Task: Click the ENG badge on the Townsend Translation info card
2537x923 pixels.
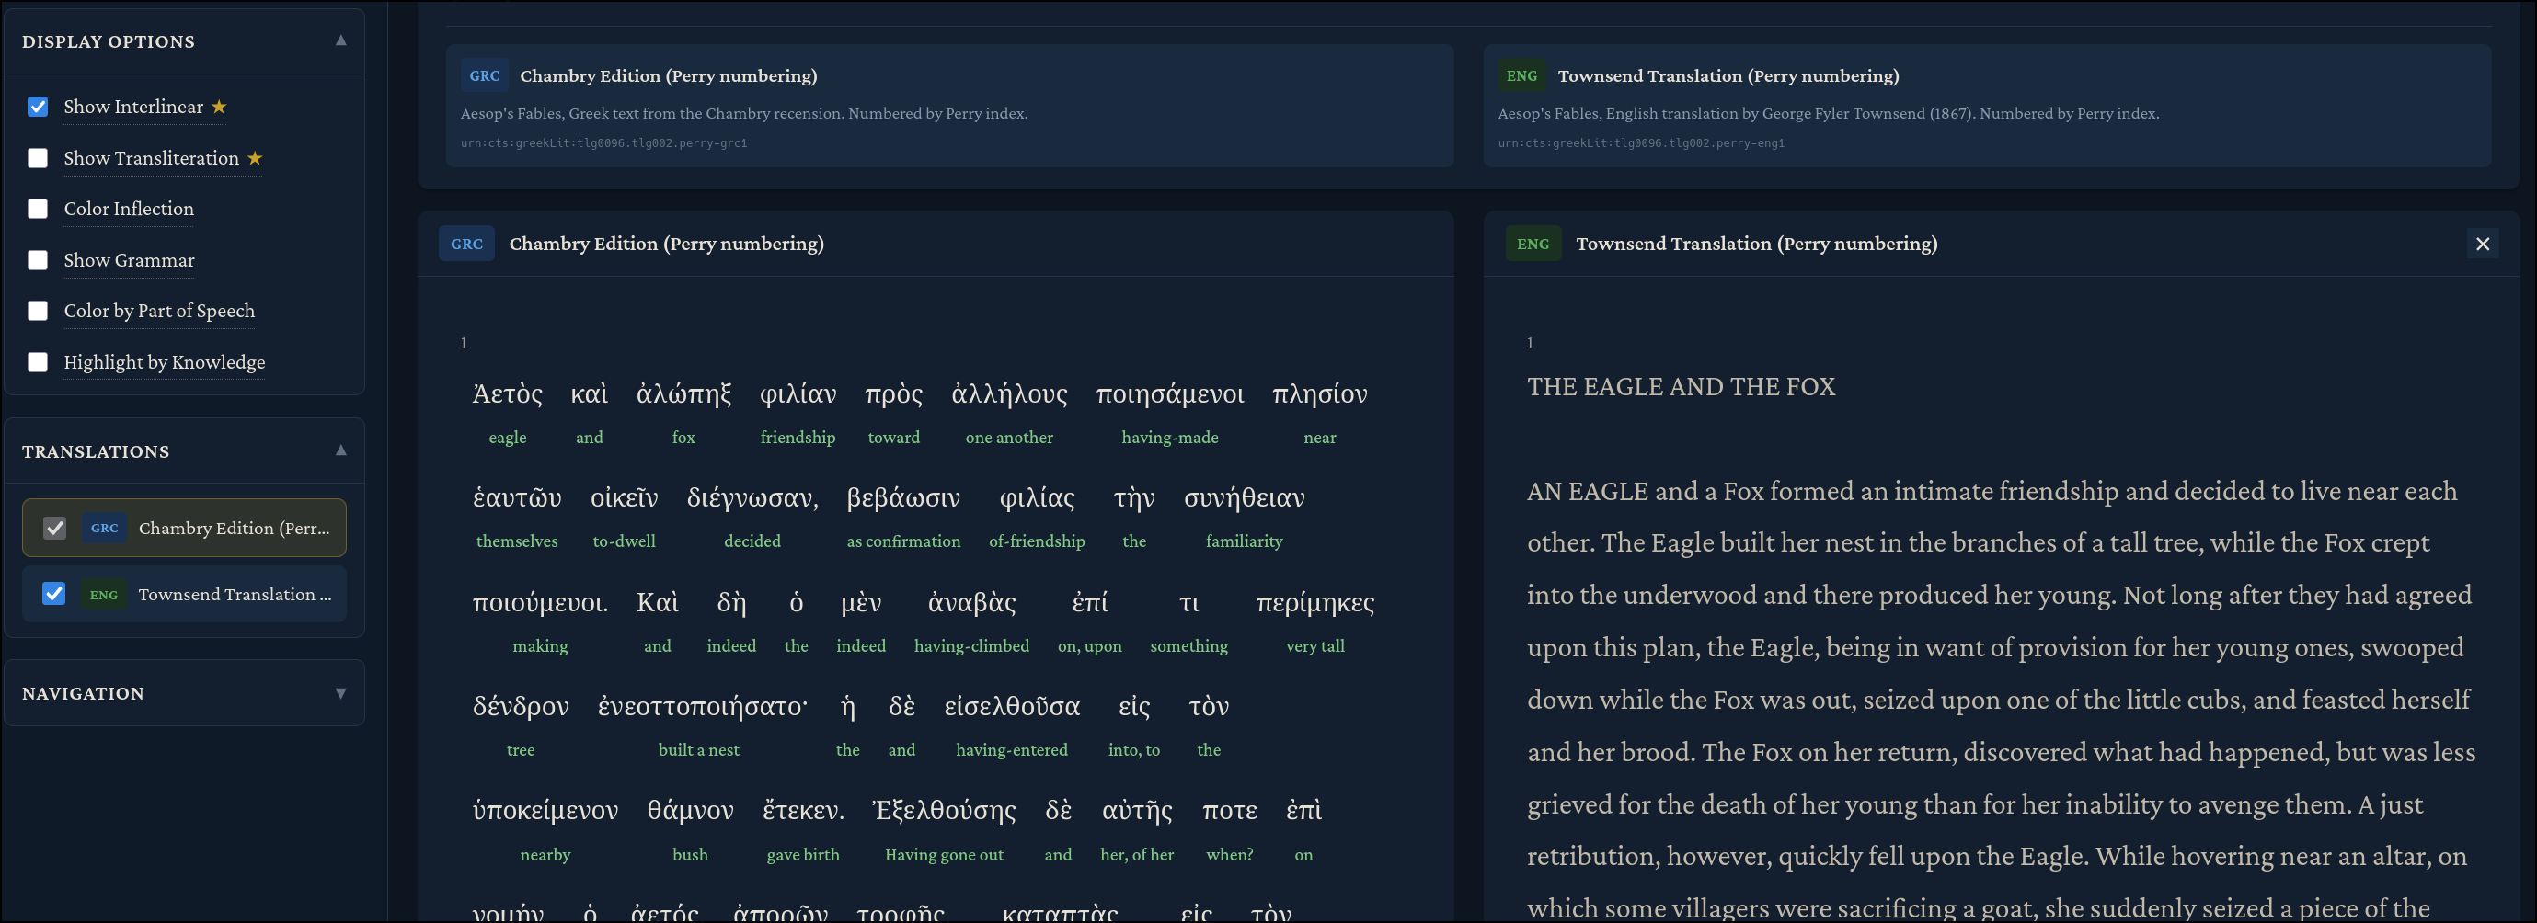Action: pyautogui.click(x=1521, y=74)
